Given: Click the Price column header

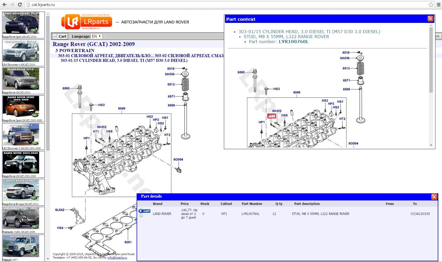Looking at the screenshot, I should (185, 204).
